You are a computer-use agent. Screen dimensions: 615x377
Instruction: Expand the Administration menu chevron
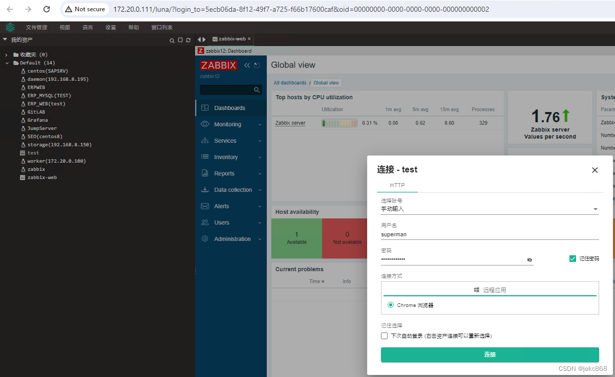tap(260, 239)
